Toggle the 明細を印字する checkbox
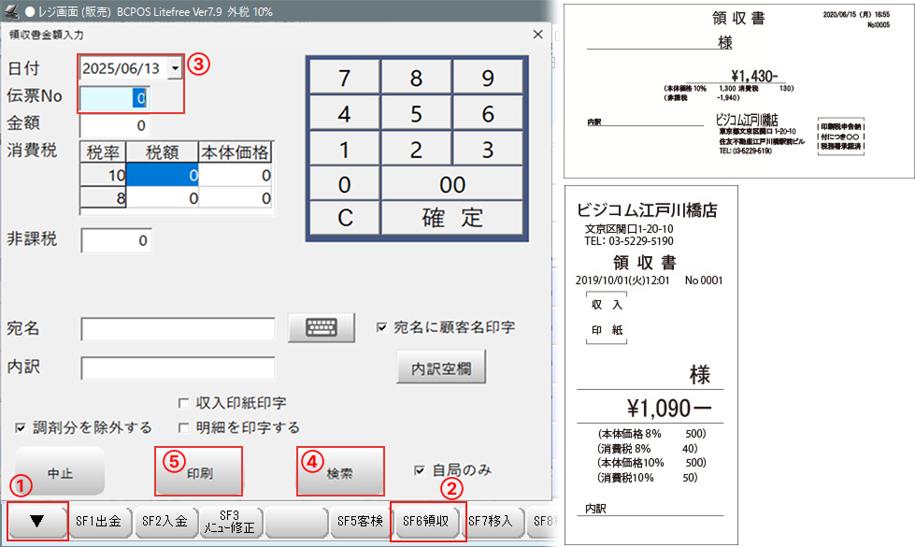This screenshot has height=547, width=915. pyautogui.click(x=184, y=427)
